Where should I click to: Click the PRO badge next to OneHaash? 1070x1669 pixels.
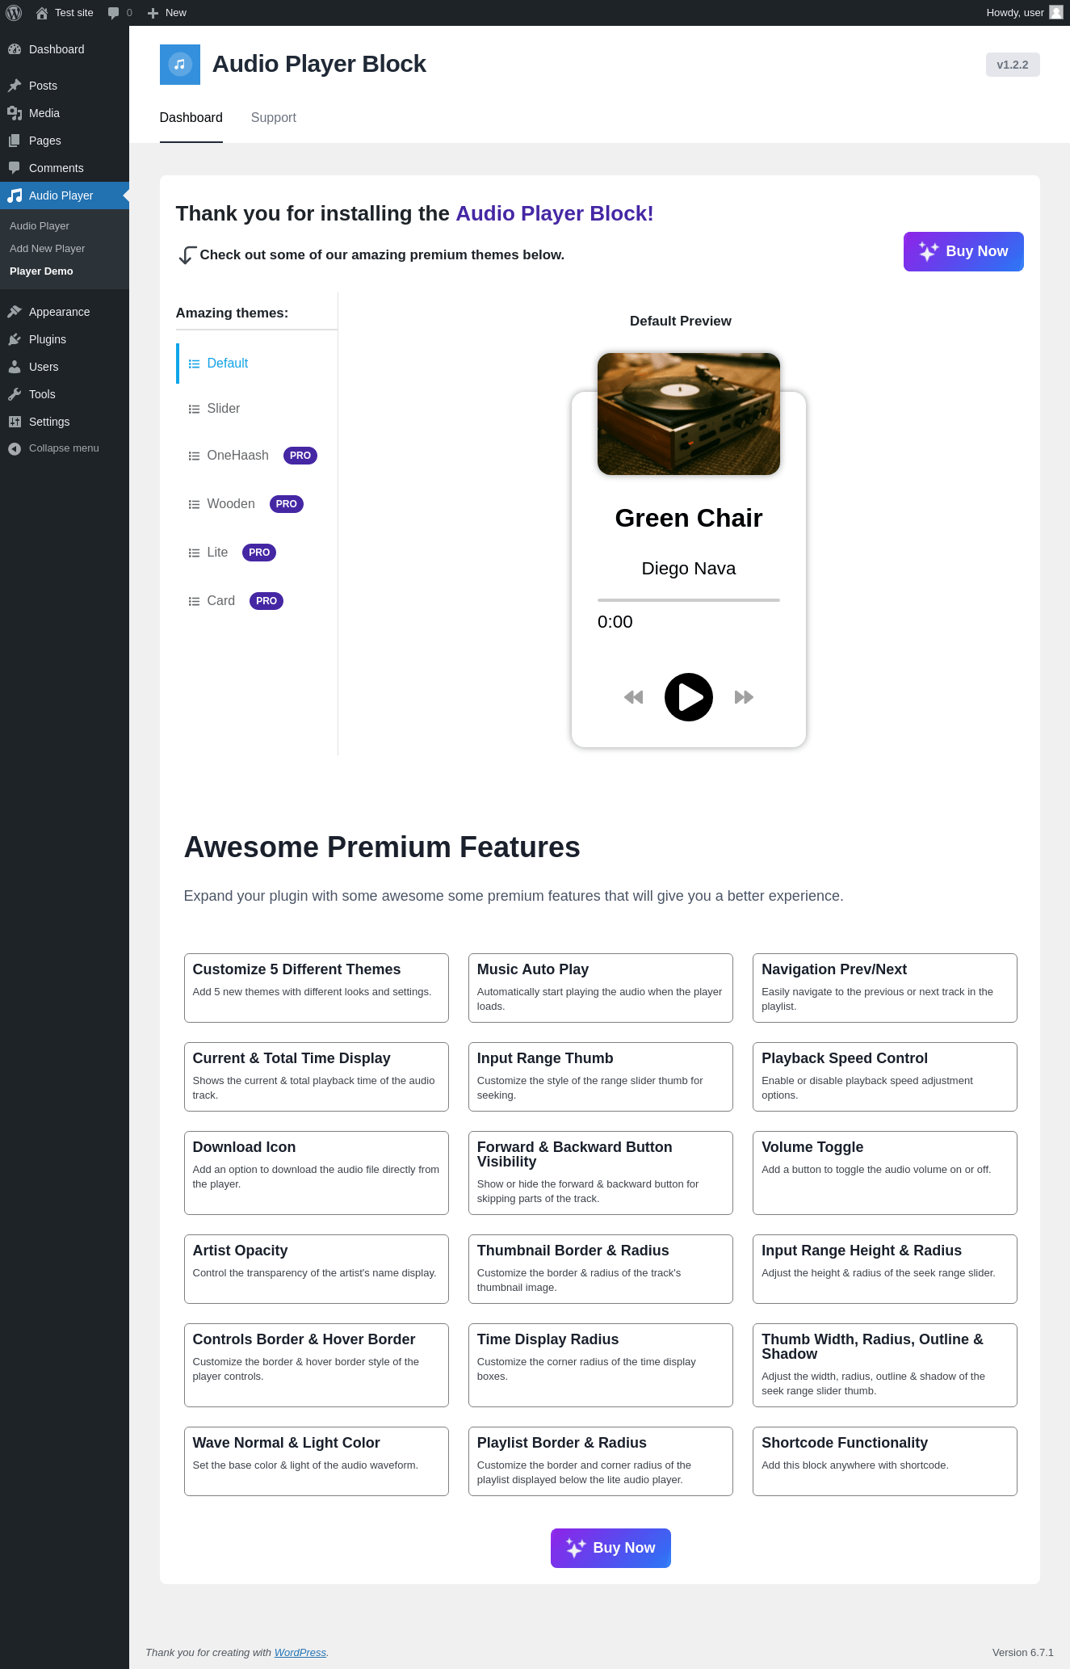pos(300,456)
